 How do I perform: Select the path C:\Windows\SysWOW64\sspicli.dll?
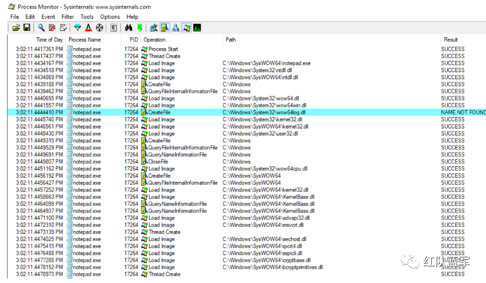tap(262, 253)
